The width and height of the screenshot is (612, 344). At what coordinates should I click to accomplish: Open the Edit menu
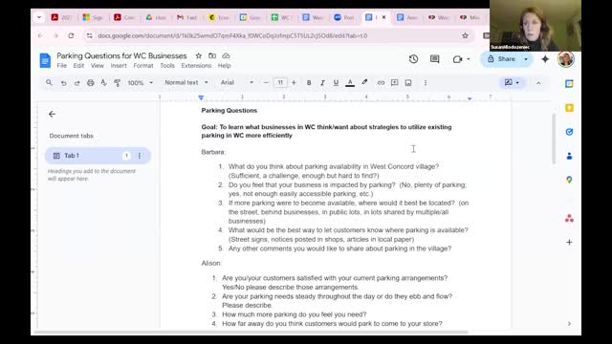78,66
